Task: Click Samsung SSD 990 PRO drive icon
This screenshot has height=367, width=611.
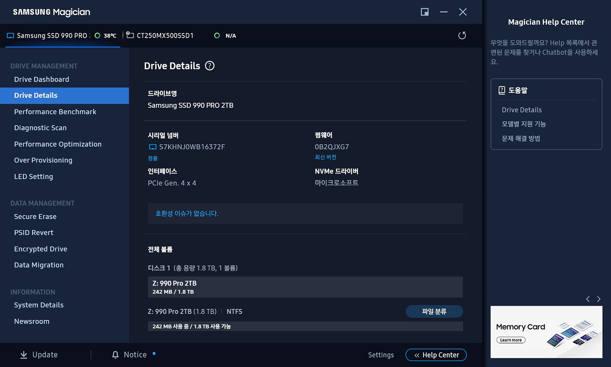Action: tap(10, 35)
